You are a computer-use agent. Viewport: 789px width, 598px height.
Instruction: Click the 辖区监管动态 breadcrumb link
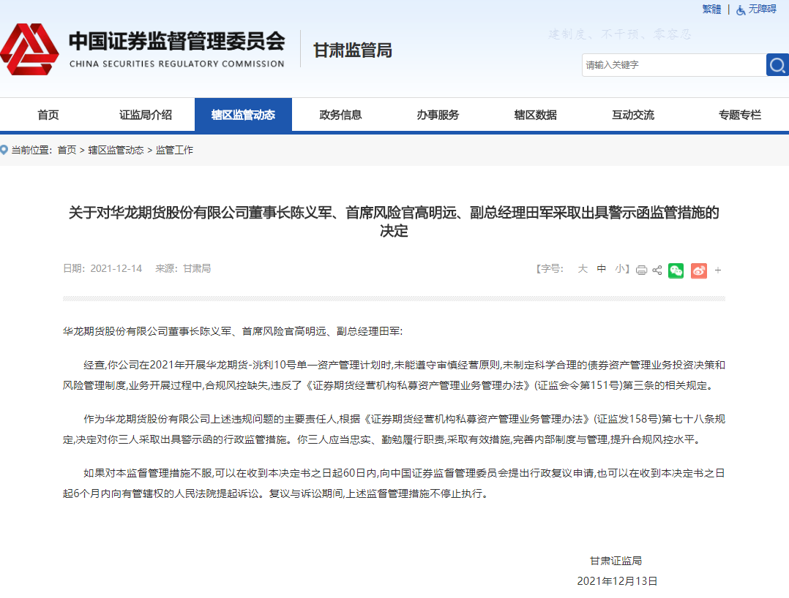[116, 150]
